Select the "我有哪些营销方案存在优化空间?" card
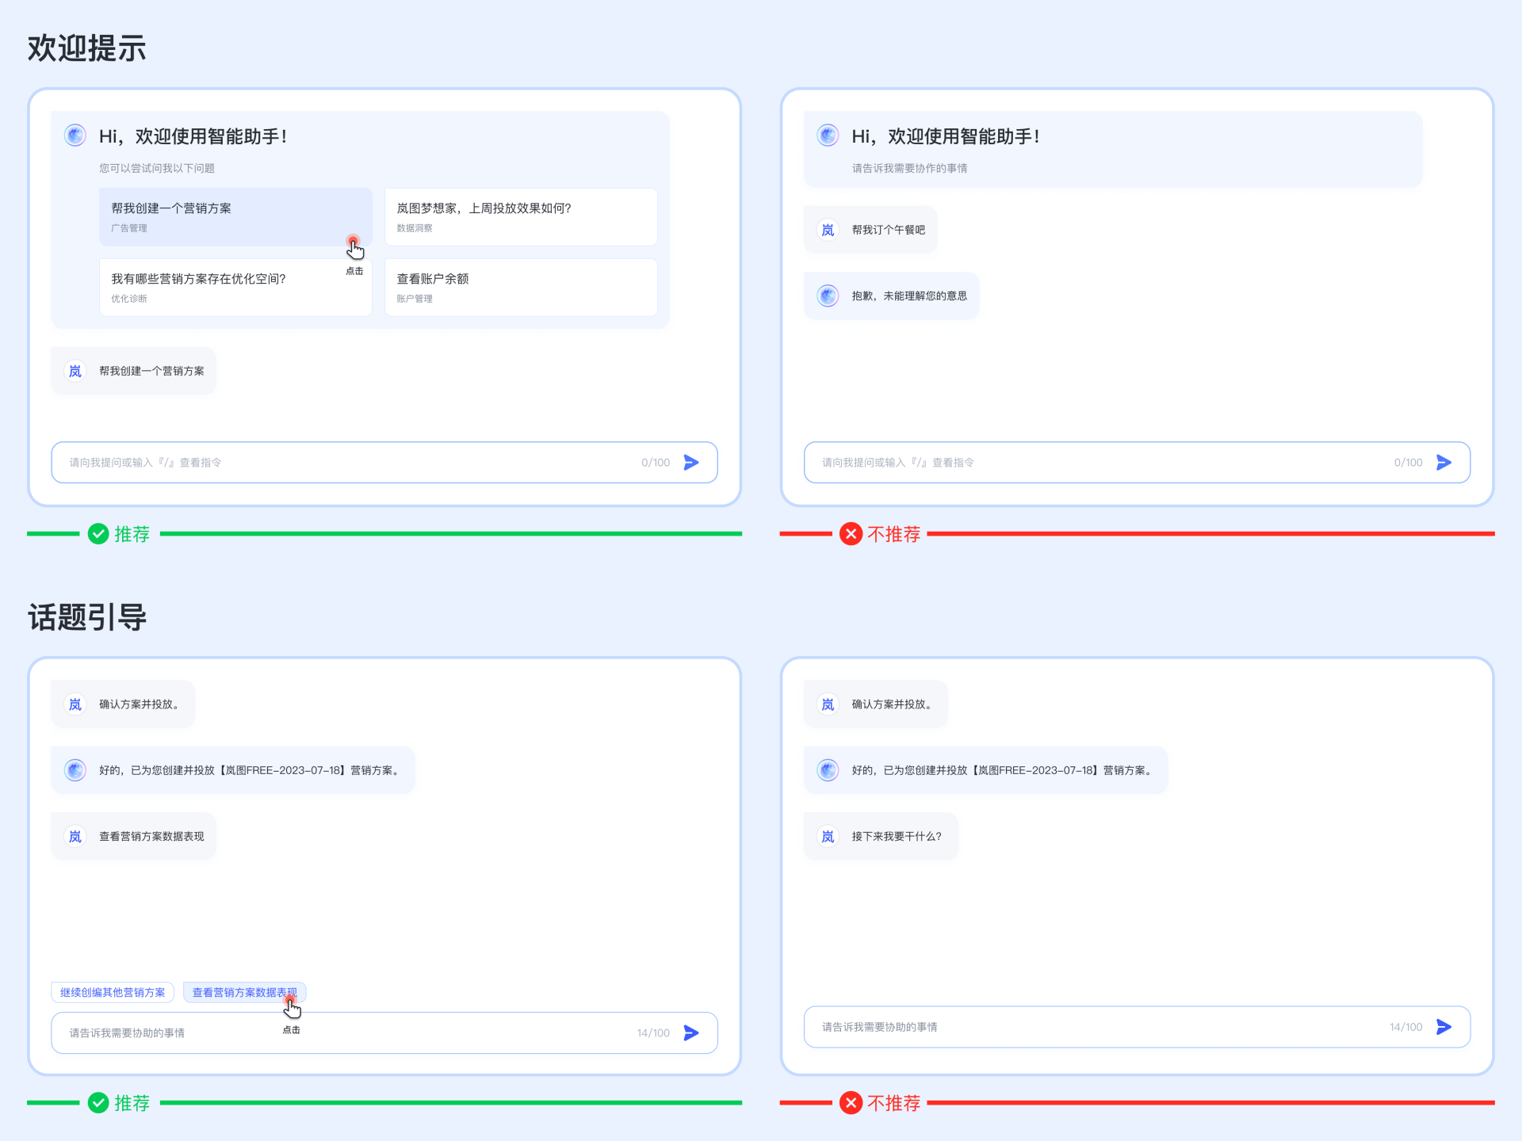 point(235,287)
